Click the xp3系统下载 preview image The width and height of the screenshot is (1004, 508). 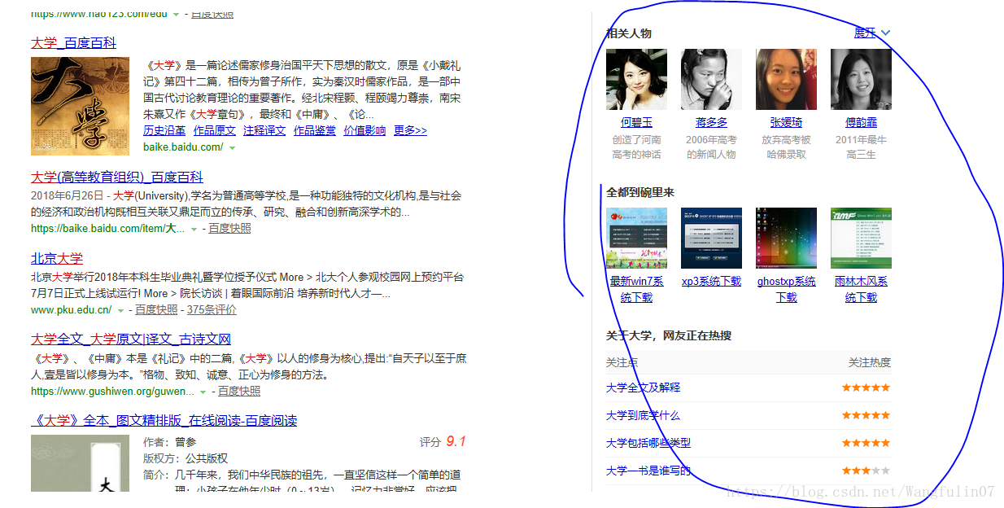click(x=711, y=238)
